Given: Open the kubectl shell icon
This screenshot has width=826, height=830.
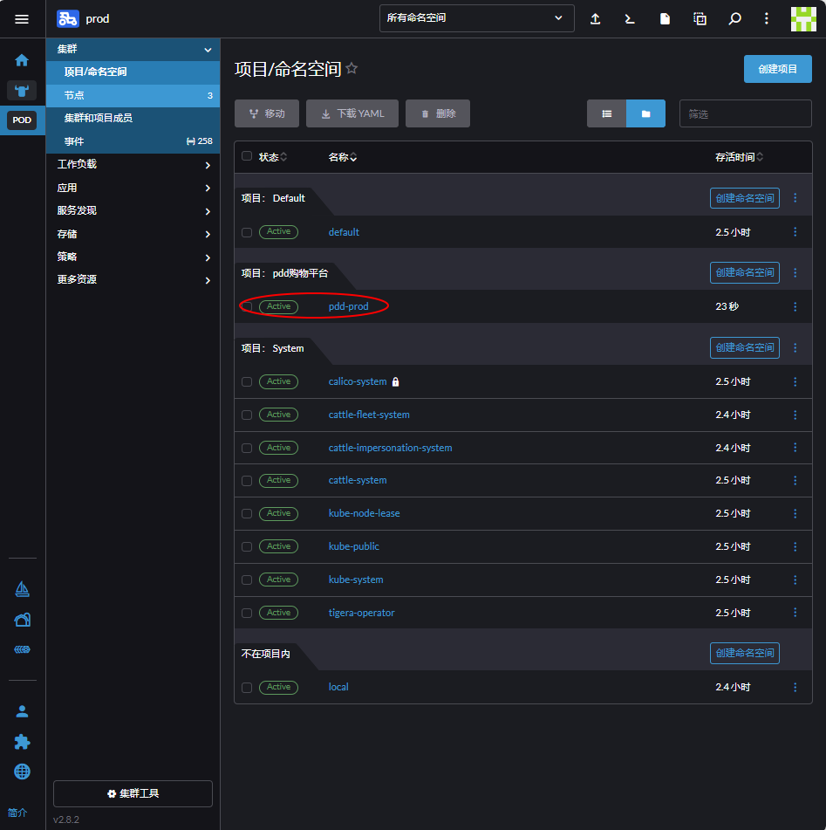Looking at the screenshot, I should tap(629, 19).
